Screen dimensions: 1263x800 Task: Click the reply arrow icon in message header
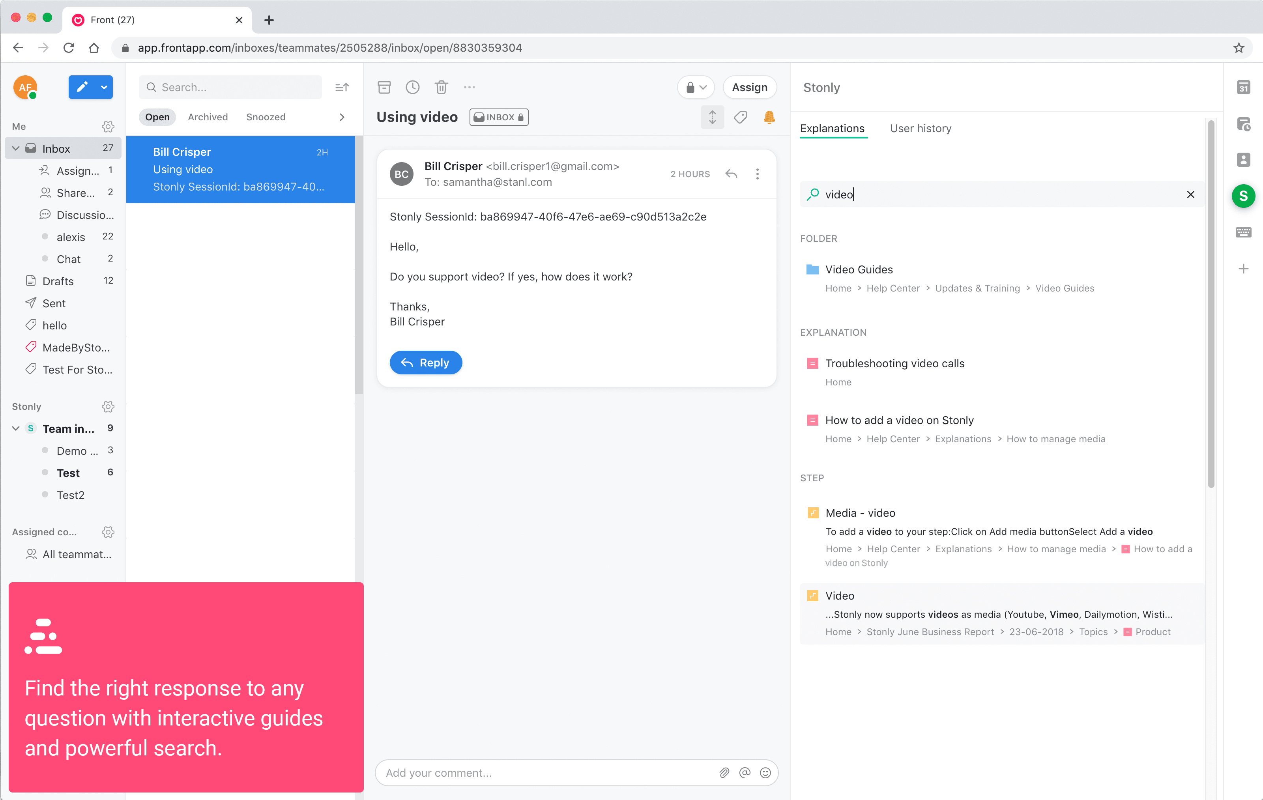pos(731,174)
